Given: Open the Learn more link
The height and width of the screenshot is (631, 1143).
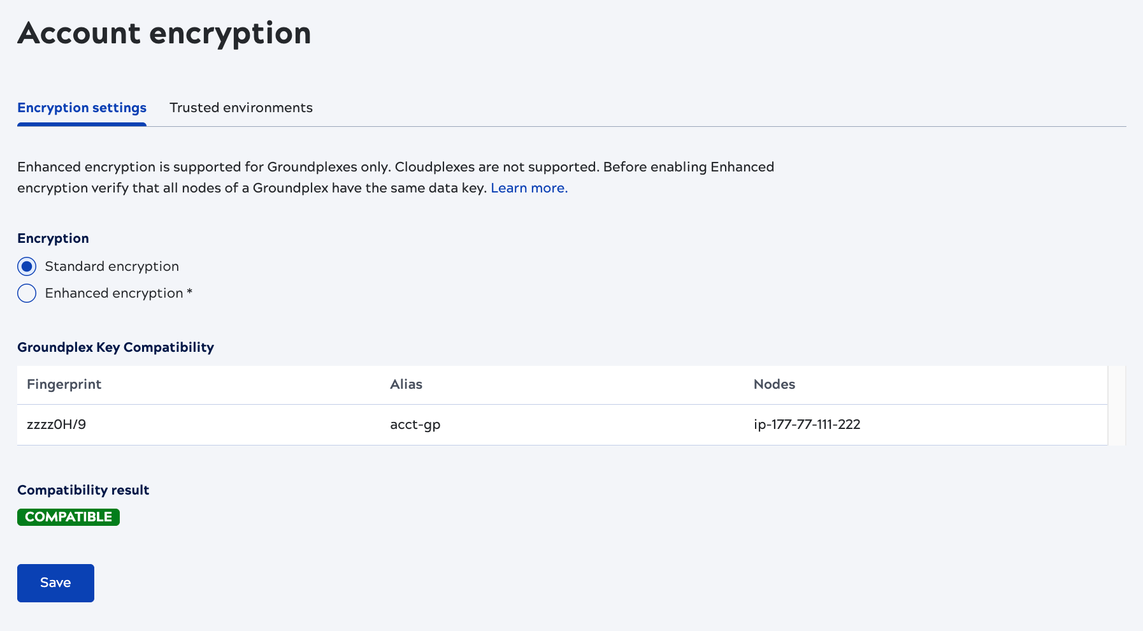Looking at the screenshot, I should point(528,188).
